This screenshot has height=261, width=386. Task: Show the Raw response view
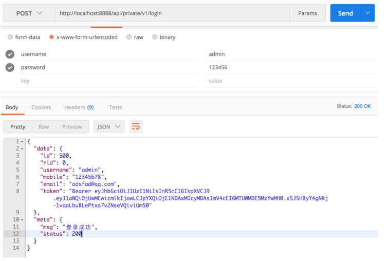[44, 126]
